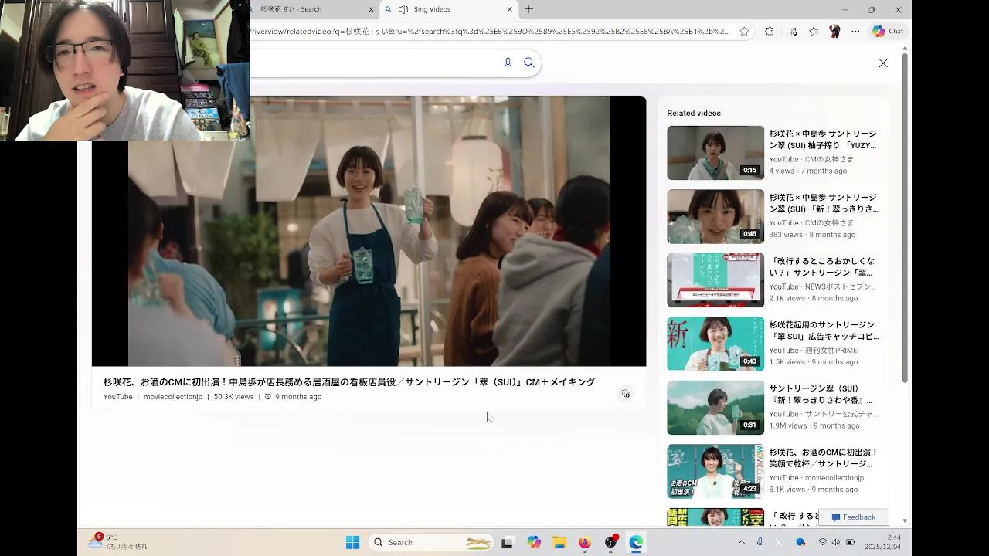This screenshot has width=989, height=556.
Task: Open related video thumbnail with 4:23 duration
Action: click(x=715, y=471)
